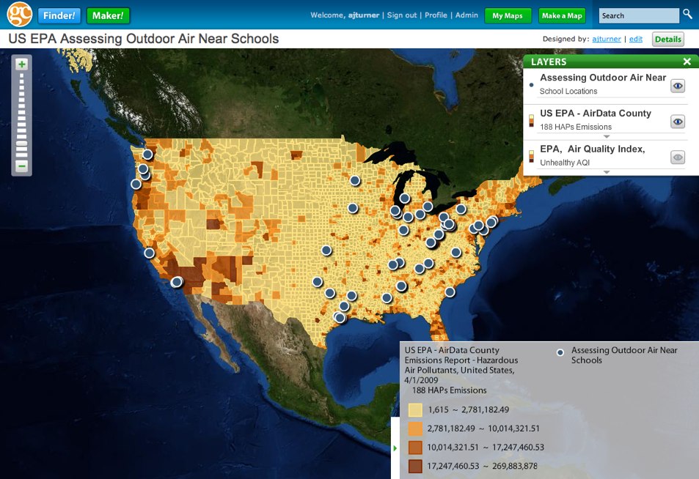699x479 pixels.
Task: Click the blue dot icon beside School Locations layer
Action: click(x=531, y=85)
